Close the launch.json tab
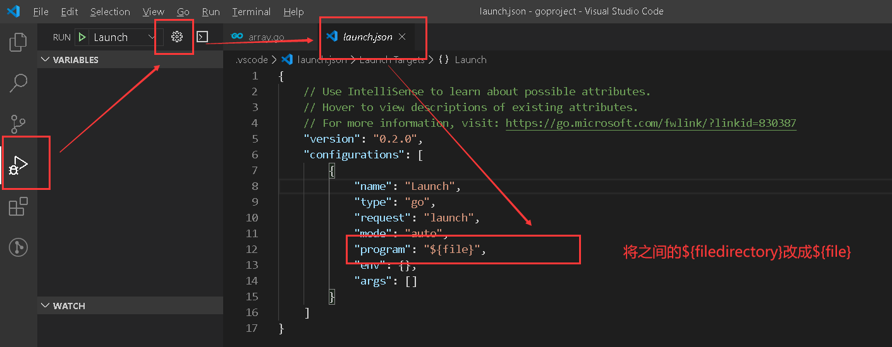The image size is (892, 347). click(x=402, y=37)
